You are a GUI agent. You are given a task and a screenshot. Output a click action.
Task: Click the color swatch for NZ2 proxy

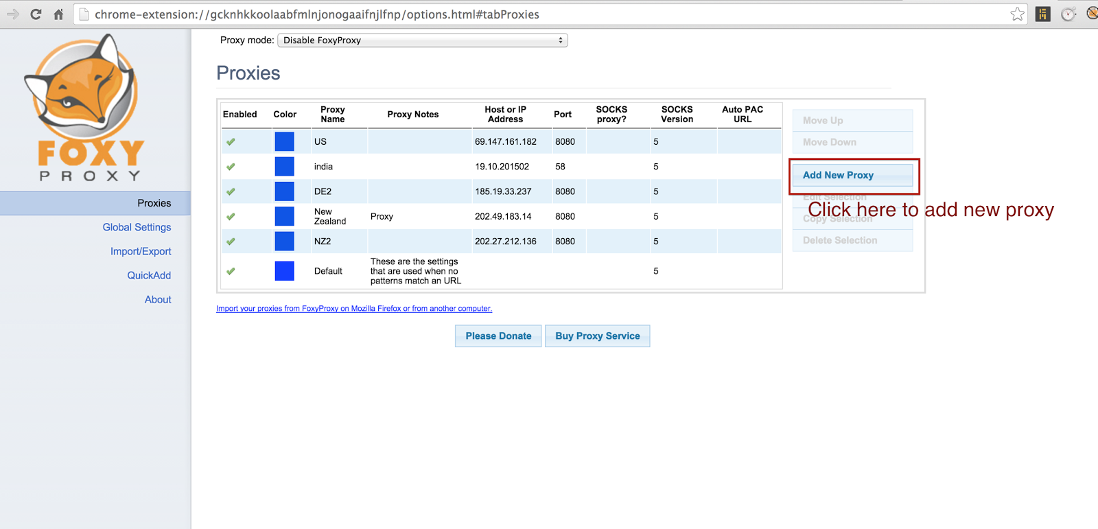[284, 241]
